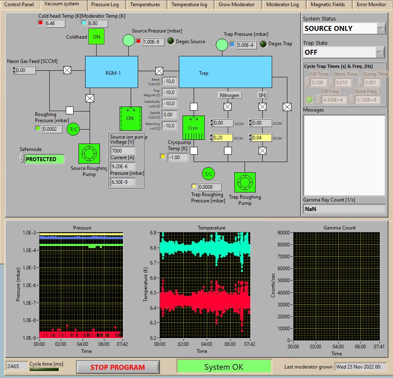The width and height of the screenshot is (393, 378).
Task: Open the System Status dropdown
Action: click(380, 28)
